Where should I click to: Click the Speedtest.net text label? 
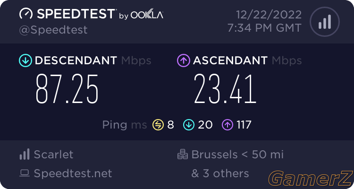coord(73,173)
